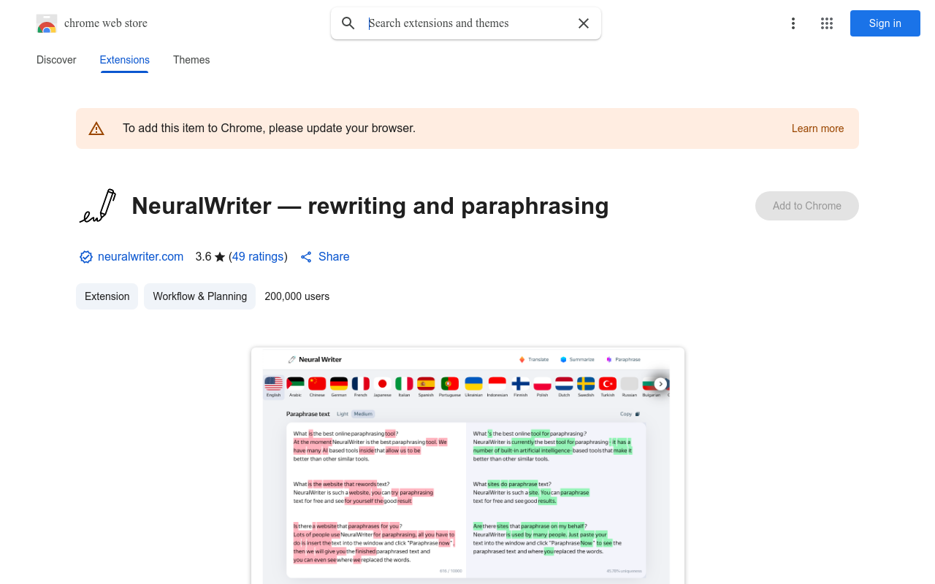Switch to the Extensions tab
This screenshot has height=584, width=935.
click(125, 60)
